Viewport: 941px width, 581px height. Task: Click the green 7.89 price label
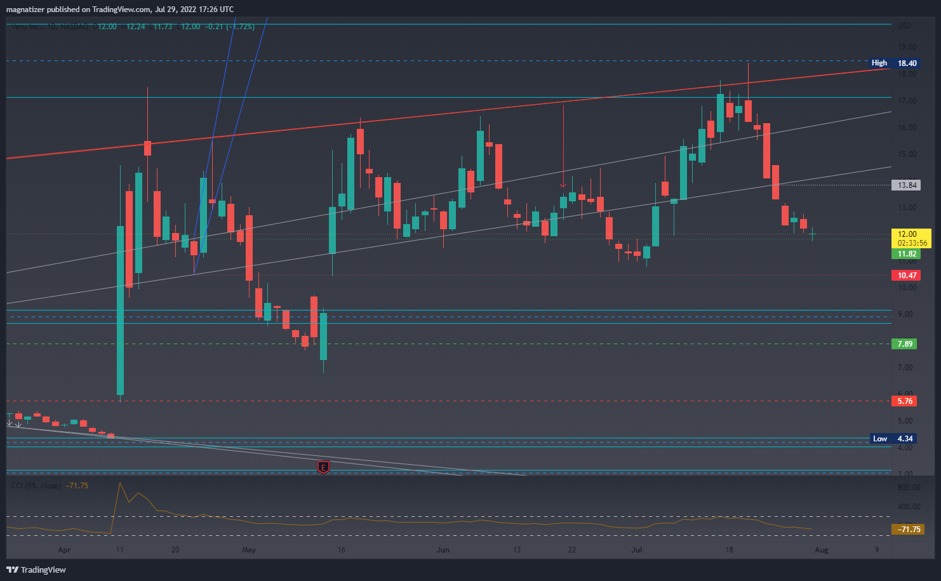[x=904, y=344]
